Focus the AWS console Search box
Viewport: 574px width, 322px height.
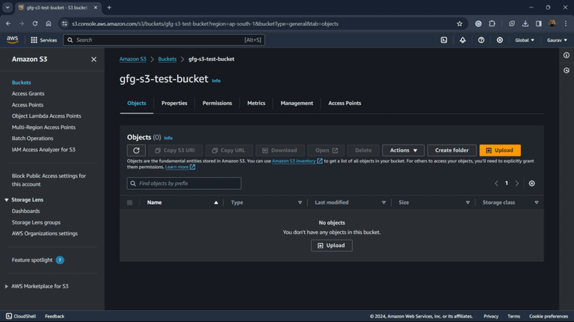click(164, 40)
